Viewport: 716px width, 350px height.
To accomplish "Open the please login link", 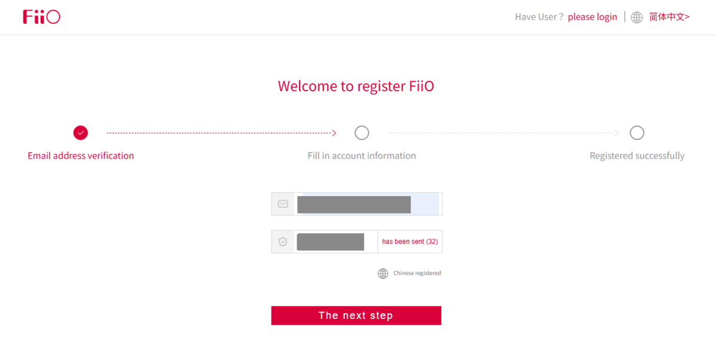I will [x=592, y=17].
